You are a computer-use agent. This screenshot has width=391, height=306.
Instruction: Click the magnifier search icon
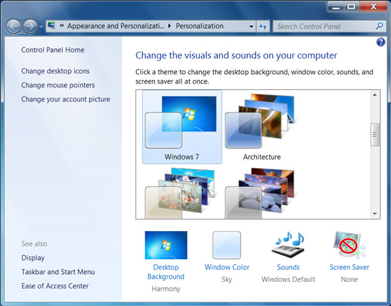click(x=379, y=26)
